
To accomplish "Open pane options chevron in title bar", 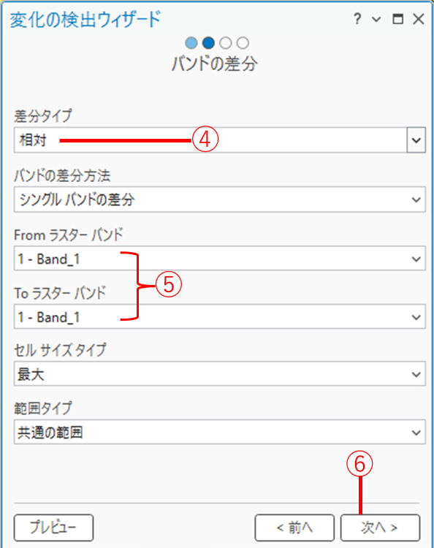I will [x=376, y=19].
